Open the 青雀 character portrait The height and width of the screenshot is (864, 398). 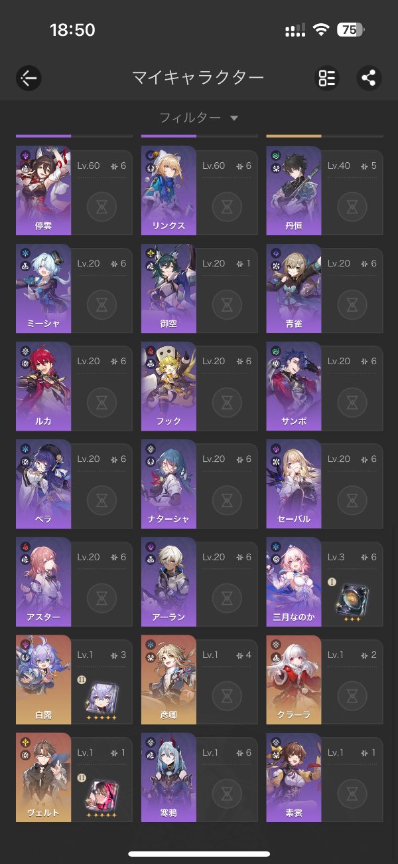[x=294, y=288]
